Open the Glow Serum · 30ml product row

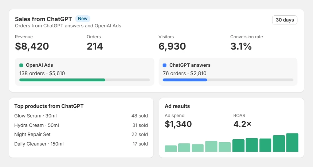81,116
